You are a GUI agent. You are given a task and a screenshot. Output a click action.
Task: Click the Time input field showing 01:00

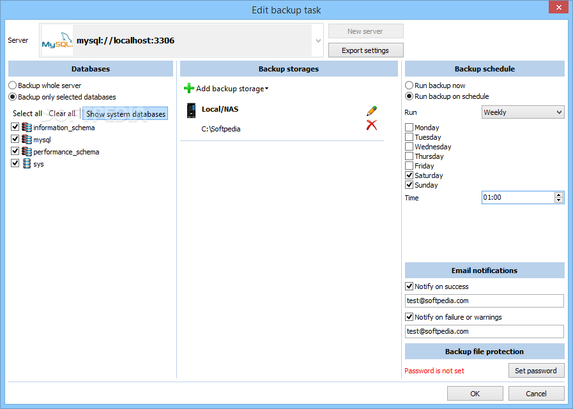518,198
